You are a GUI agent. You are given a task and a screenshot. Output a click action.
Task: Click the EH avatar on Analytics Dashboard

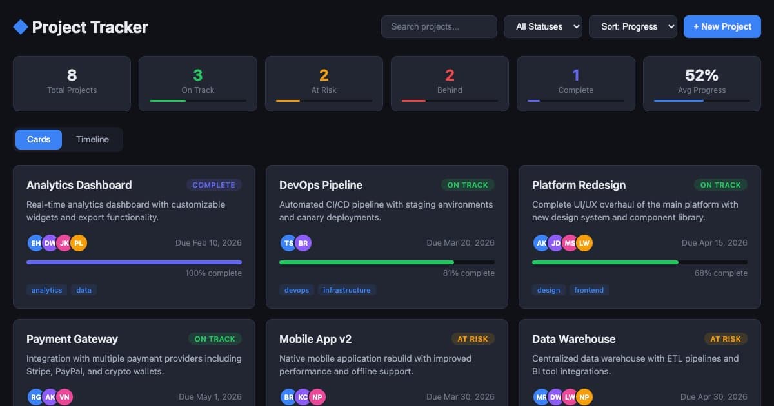click(35, 243)
